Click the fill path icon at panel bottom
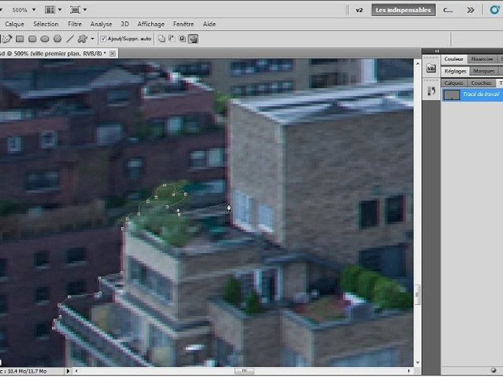This screenshot has height=377, width=503. 494,370
